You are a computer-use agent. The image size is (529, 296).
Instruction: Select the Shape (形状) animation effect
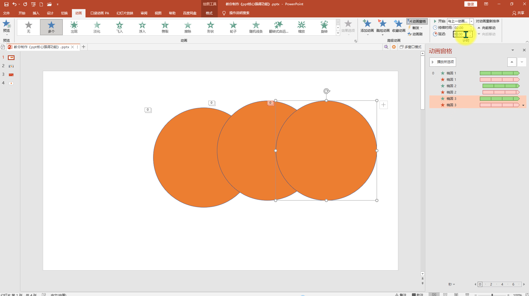210,27
